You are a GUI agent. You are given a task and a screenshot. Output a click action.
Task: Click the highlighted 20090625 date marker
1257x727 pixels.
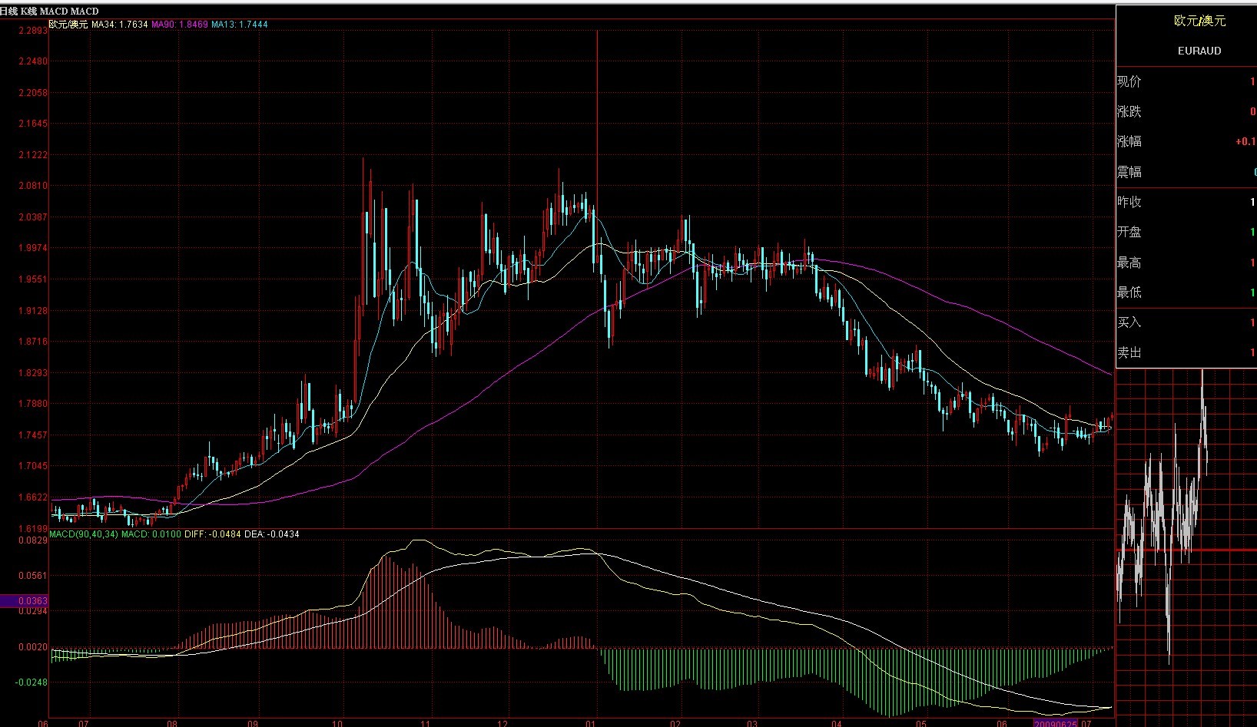coord(1056,723)
